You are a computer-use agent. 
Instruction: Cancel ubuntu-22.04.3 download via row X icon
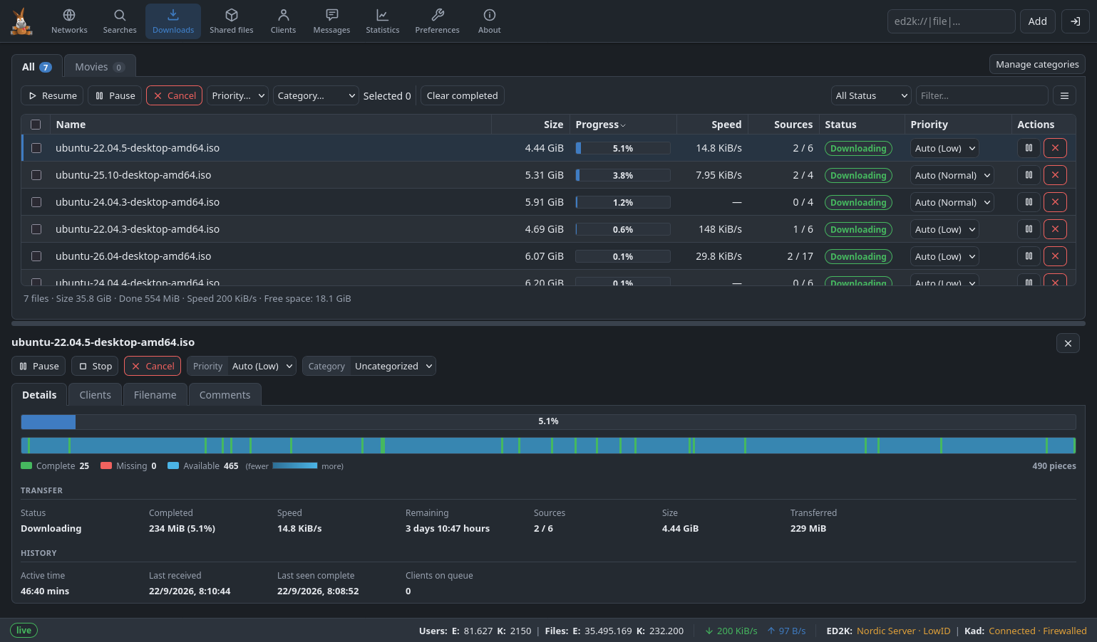1055,229
